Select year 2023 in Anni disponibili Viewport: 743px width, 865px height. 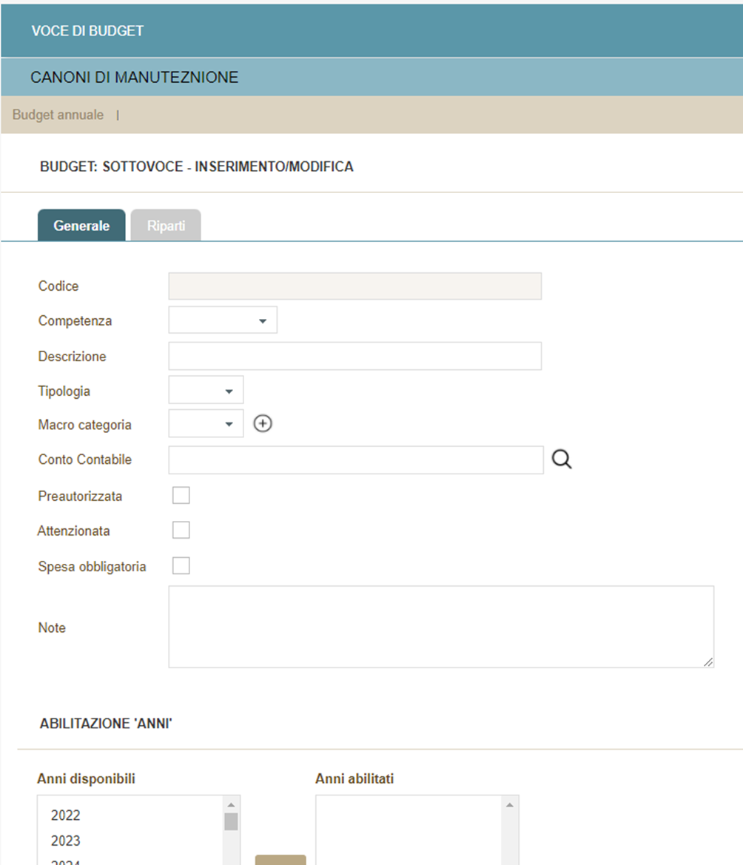[66, 841]
